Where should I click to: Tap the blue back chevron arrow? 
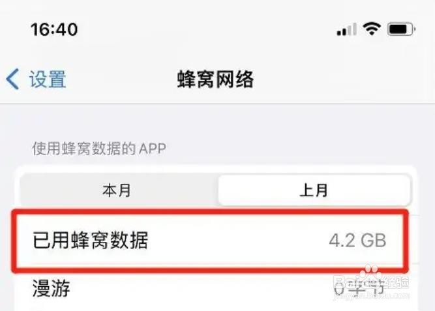pos(13,79)
